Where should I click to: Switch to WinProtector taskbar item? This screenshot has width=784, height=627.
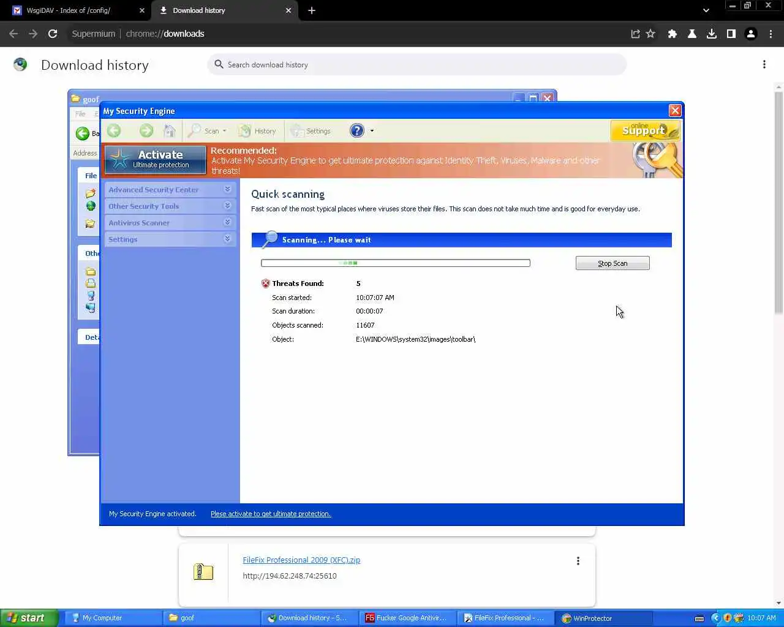[x=604, y=618]
